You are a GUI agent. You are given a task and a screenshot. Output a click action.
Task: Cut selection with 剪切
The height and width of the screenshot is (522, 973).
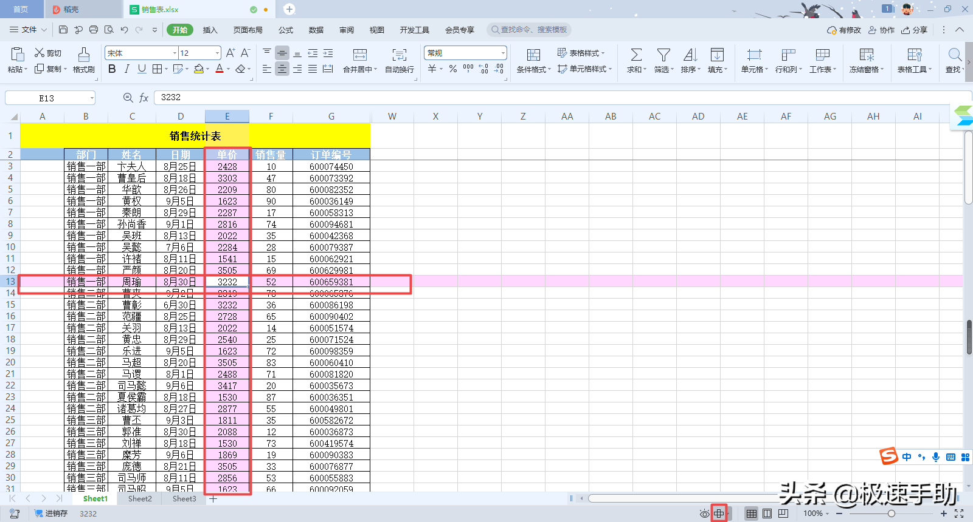48,53
